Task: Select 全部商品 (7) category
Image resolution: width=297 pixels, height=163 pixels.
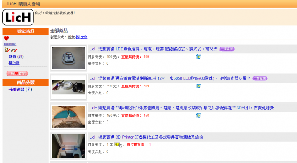Action: click(21, 90)
